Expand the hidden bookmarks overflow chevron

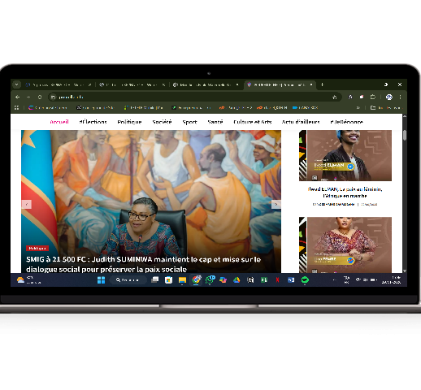358,108
